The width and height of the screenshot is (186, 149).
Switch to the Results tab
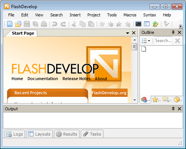pos(67,134)
